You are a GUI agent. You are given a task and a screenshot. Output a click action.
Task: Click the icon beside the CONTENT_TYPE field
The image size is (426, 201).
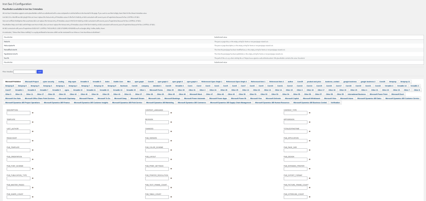(x=310, y=113)
